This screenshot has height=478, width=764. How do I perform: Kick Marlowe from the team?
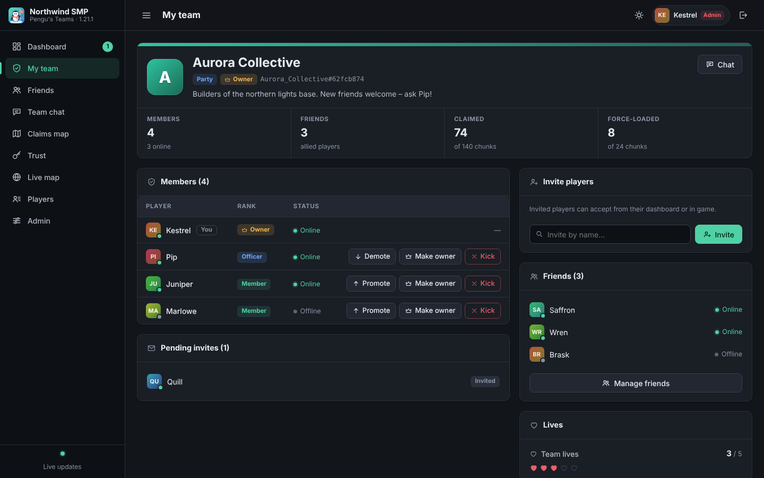pos(483,311)
